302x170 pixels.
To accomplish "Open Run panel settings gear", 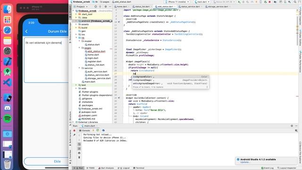I will pyautogui.click(x=292, y=126).
